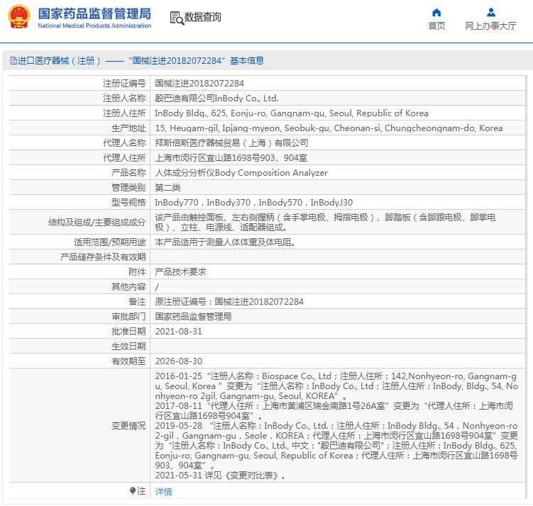Screen dimensions: 533x506
Task: Click product name 人体成分分析仪Body Composition Analyzer
Action: [x=241, y=173]
